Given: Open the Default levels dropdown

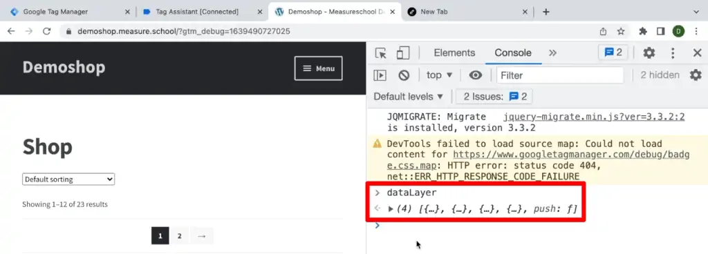Looking at the screenshot, I should (x=409, y=97).
